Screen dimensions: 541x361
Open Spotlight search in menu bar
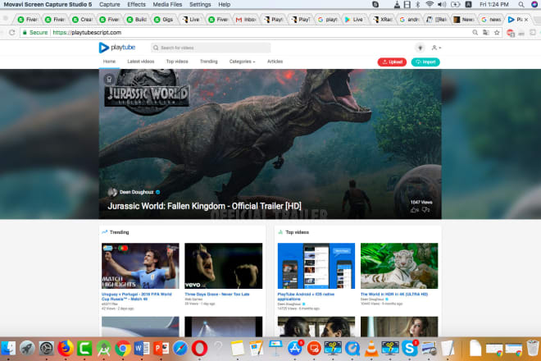click(521, 4)
